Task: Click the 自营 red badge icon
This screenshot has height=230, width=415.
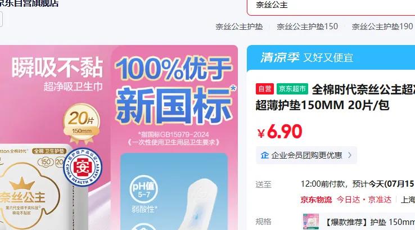Action: (265, 89)
